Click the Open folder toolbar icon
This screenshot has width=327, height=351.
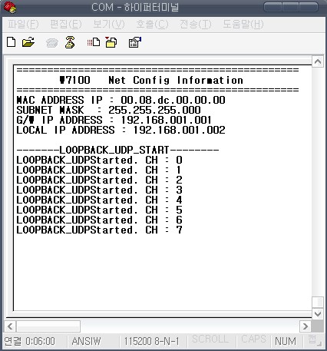[28, 42]
